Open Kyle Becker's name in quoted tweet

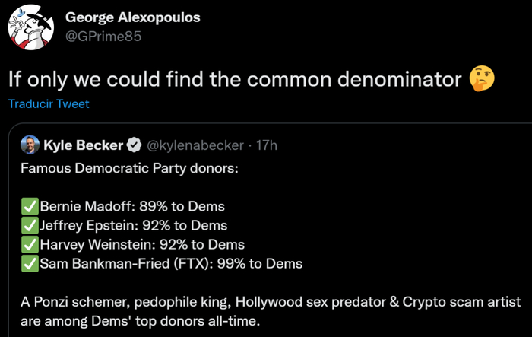(84, 145)
